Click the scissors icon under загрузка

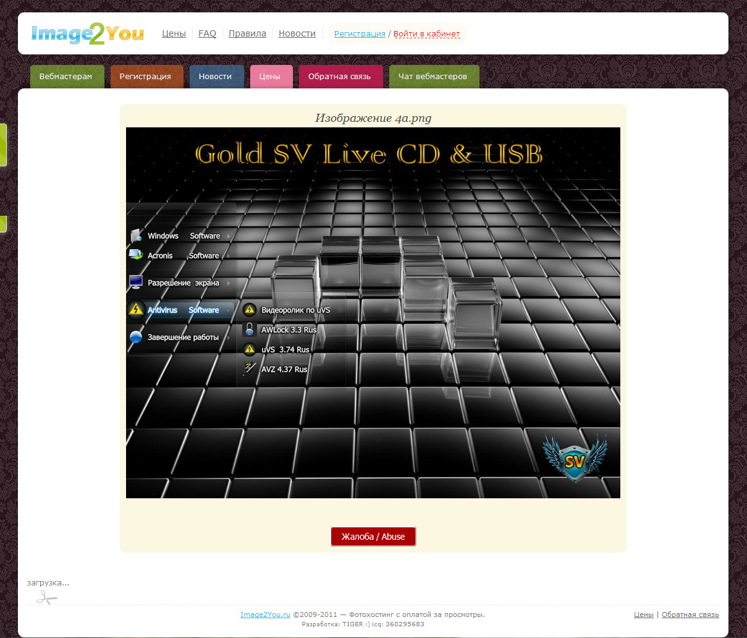coord(46,597)
